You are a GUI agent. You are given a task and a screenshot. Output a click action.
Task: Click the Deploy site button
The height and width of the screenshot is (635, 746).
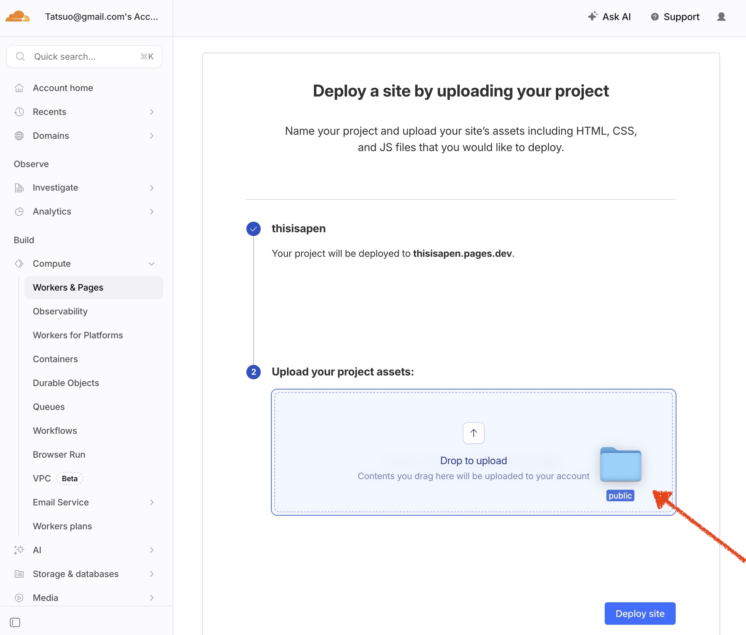point(640,614)
